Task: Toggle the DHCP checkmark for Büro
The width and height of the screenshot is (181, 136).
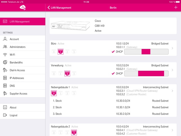Action: click(x=113, y=52)
